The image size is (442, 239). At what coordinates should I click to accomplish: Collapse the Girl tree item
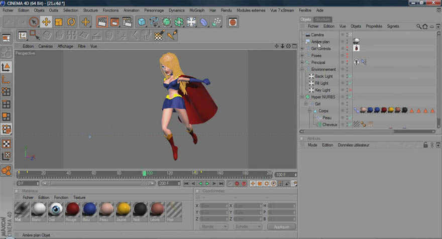(x=306, y=104)
